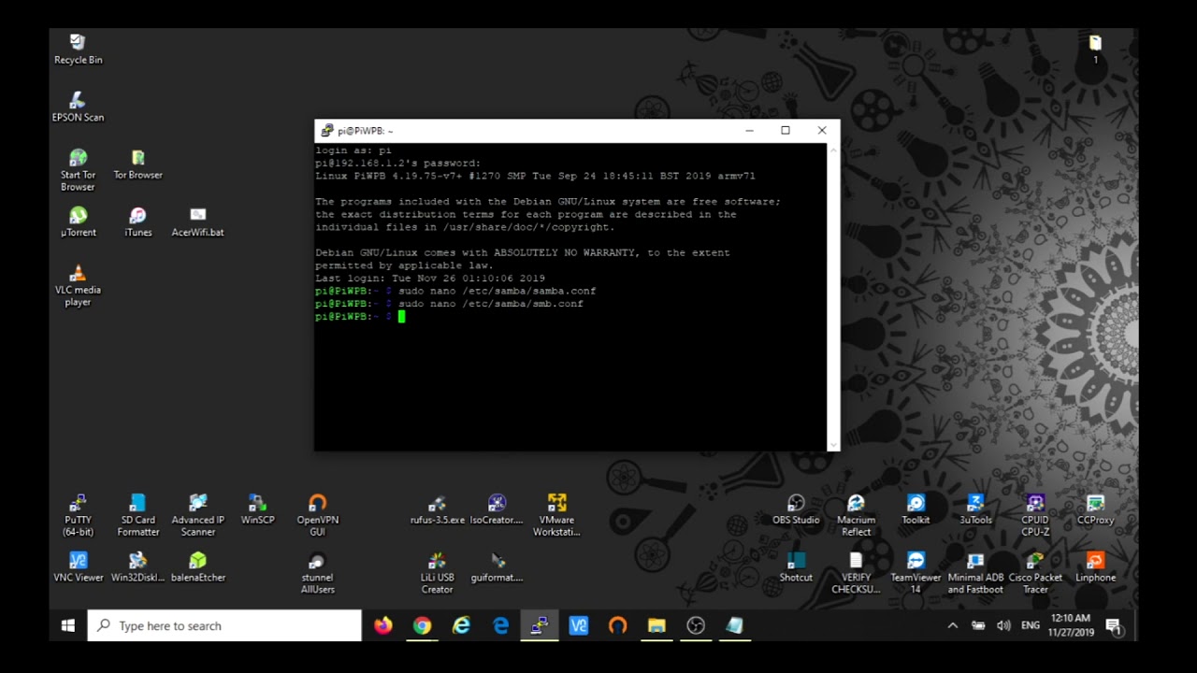Image resolution: width=1197 pixels, height=673 pixels.
Task: Open the clock showing 12:10 AM
Action: point(1070,625)
